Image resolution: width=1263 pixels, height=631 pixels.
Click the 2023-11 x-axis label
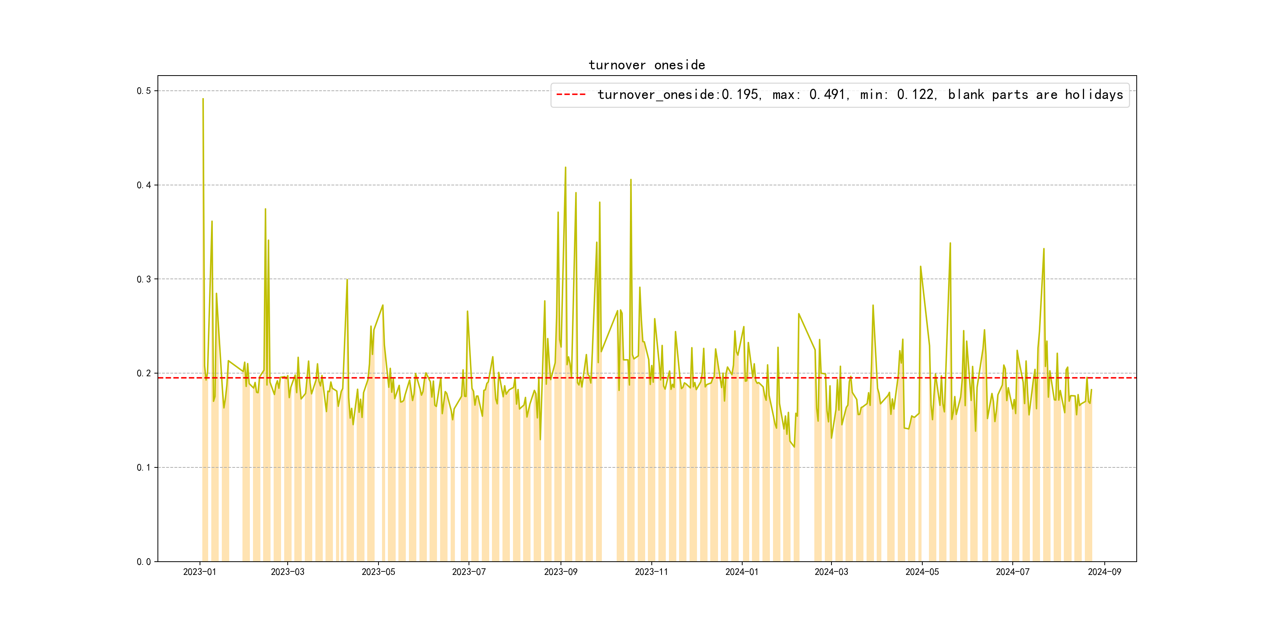(651, 572)
